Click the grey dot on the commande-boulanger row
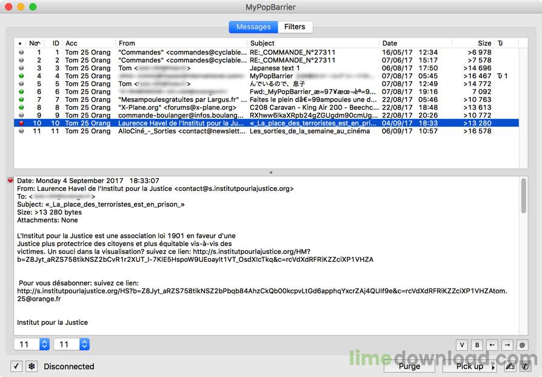The height and width of the screenshot is (377, 542). click(21, 115)
